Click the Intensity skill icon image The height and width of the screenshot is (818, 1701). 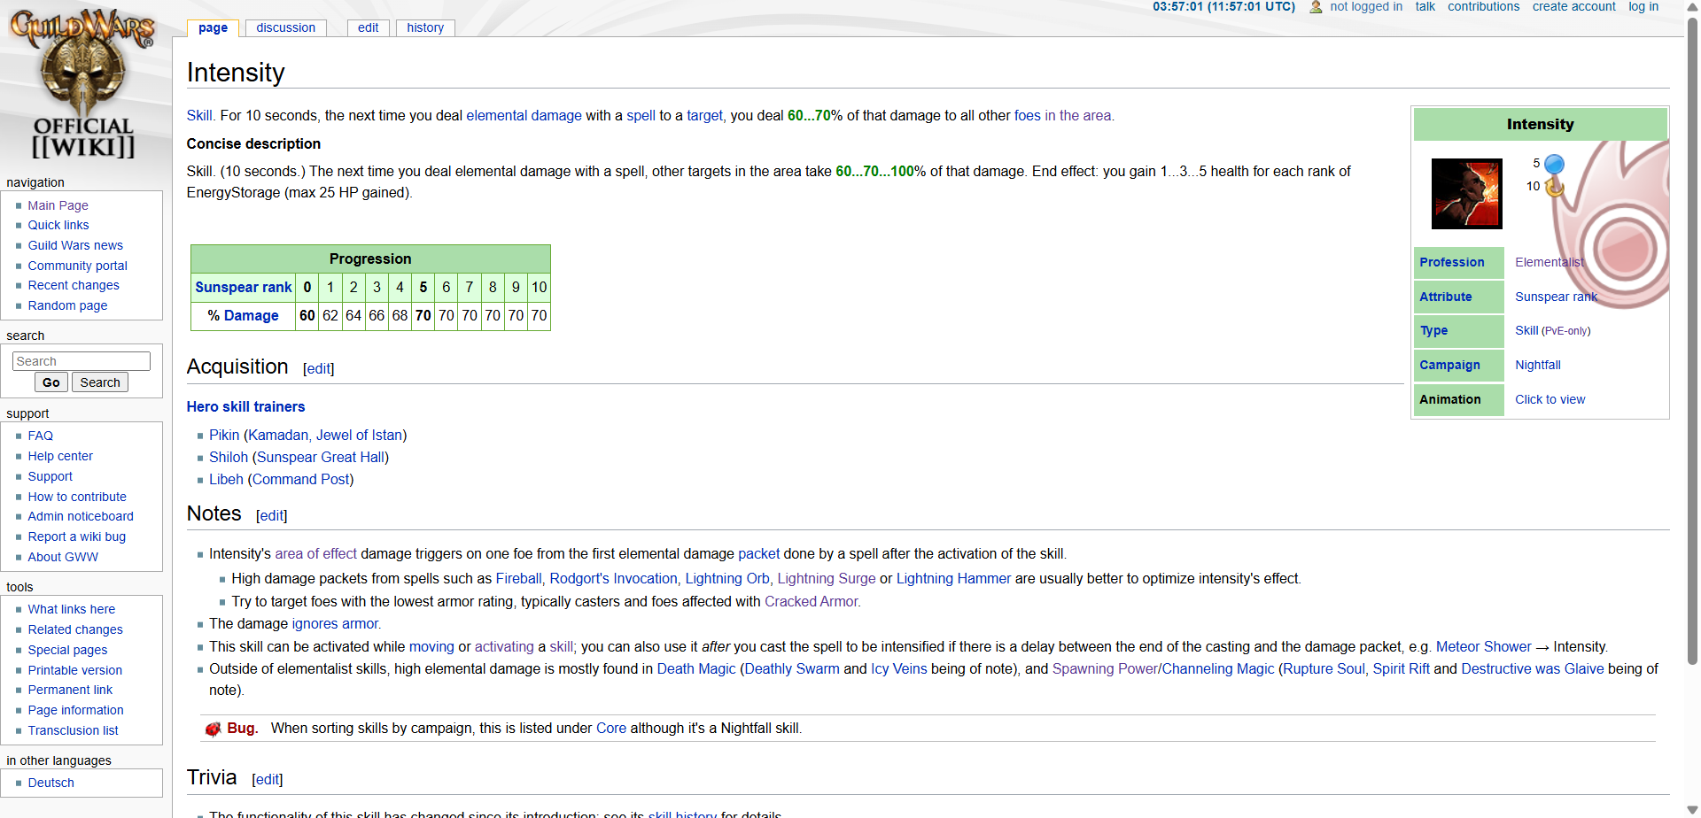point(1466,193)
